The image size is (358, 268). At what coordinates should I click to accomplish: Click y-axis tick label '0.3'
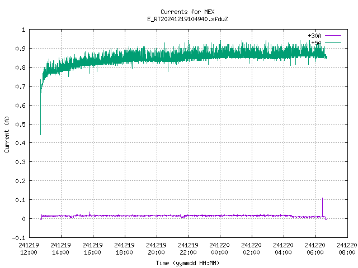20,162
